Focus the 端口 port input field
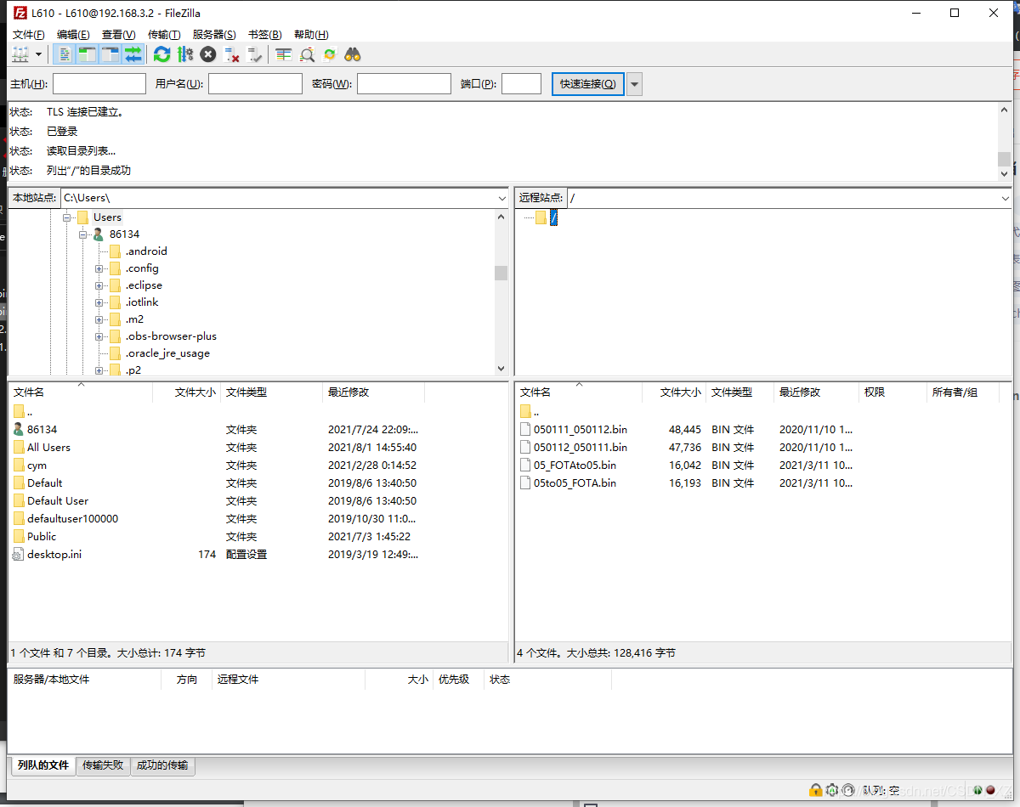 click(x=521, y=83)
